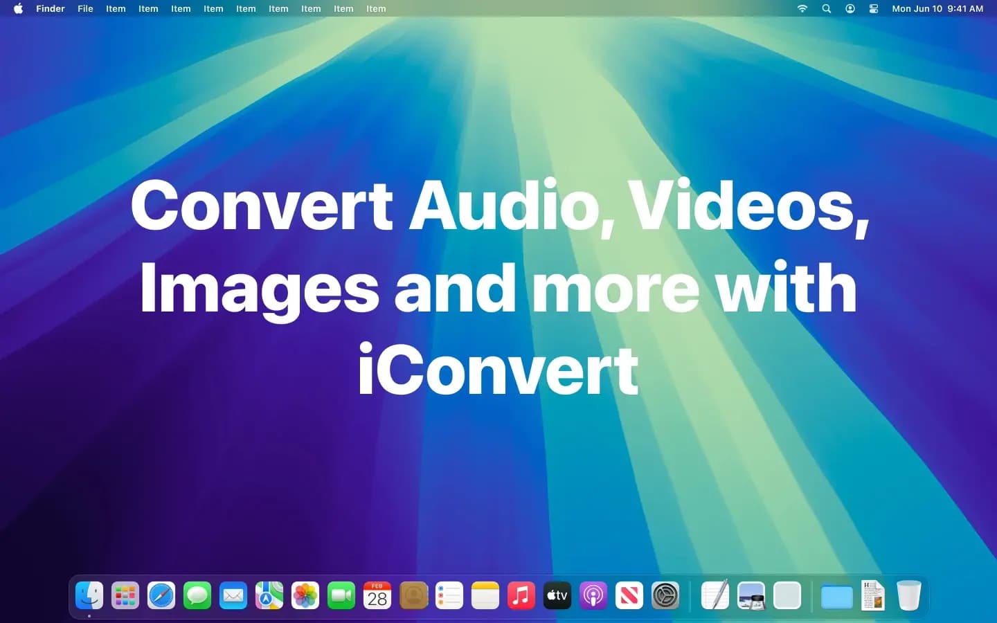Click the user account menu bar icon
Screen dimensions: 997x623
point(850,8)
